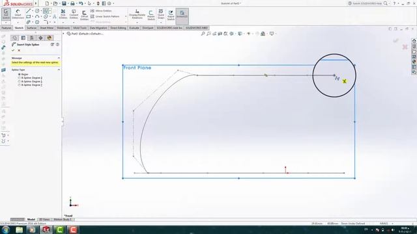Select the Line sketch tool
417x234 pixels.
[x=29, y=11]
